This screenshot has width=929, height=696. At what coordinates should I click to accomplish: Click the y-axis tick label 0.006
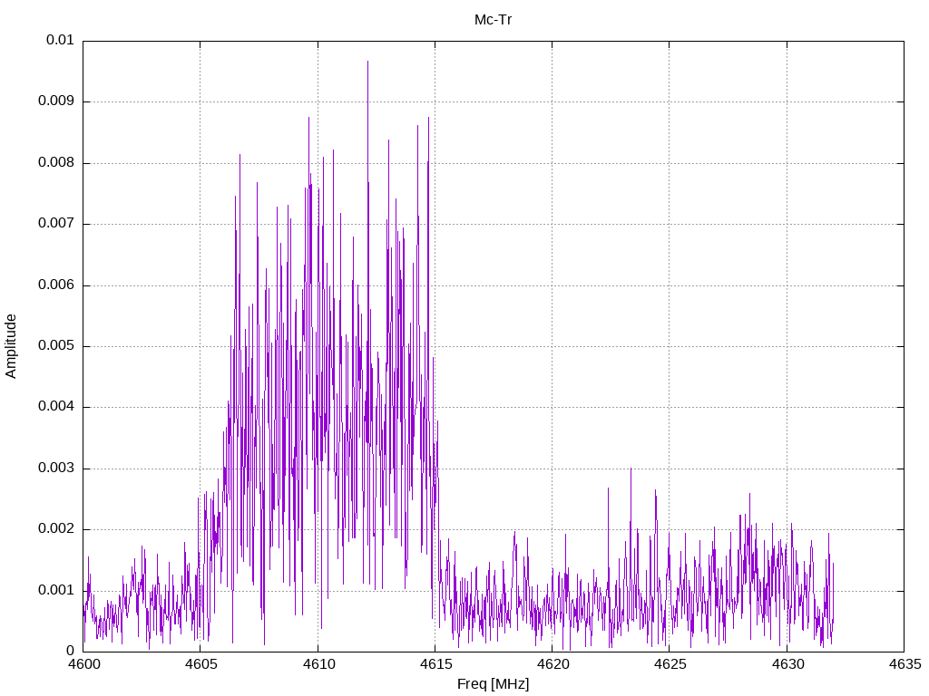click(56, 285)
